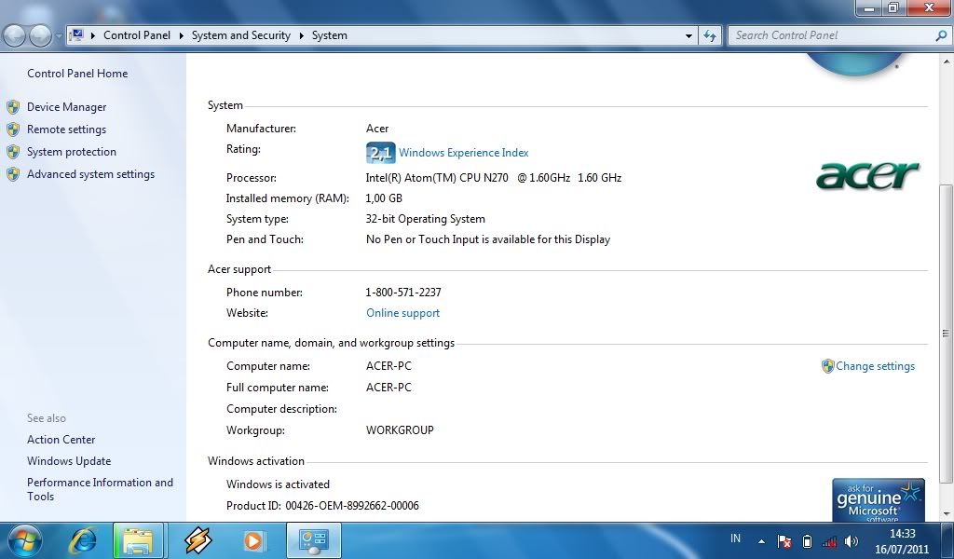Open Windows Explorer from taskbar
This screenshot has height=559, width=954.
pyautogui.click(x=138, y=540)
